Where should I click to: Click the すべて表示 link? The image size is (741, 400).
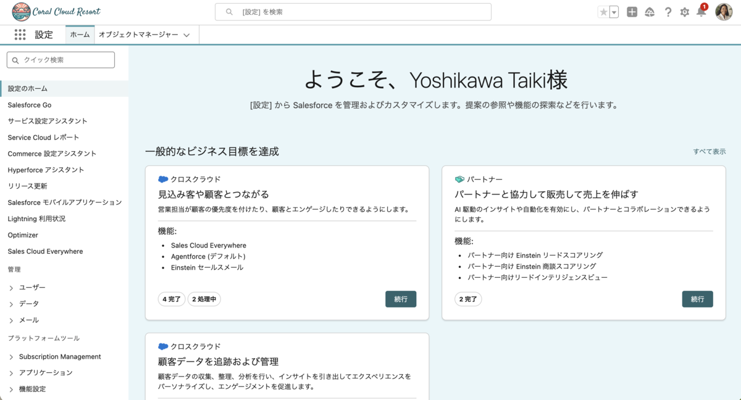[x=709, y=151]
